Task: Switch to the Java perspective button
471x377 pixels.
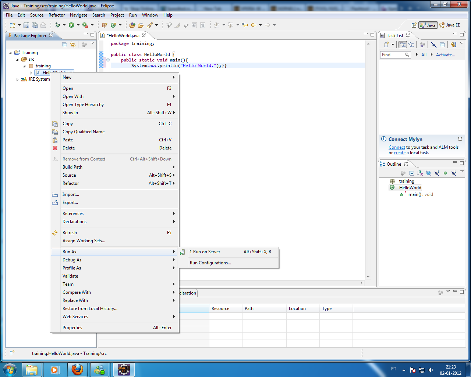Action: click(428, 25)
